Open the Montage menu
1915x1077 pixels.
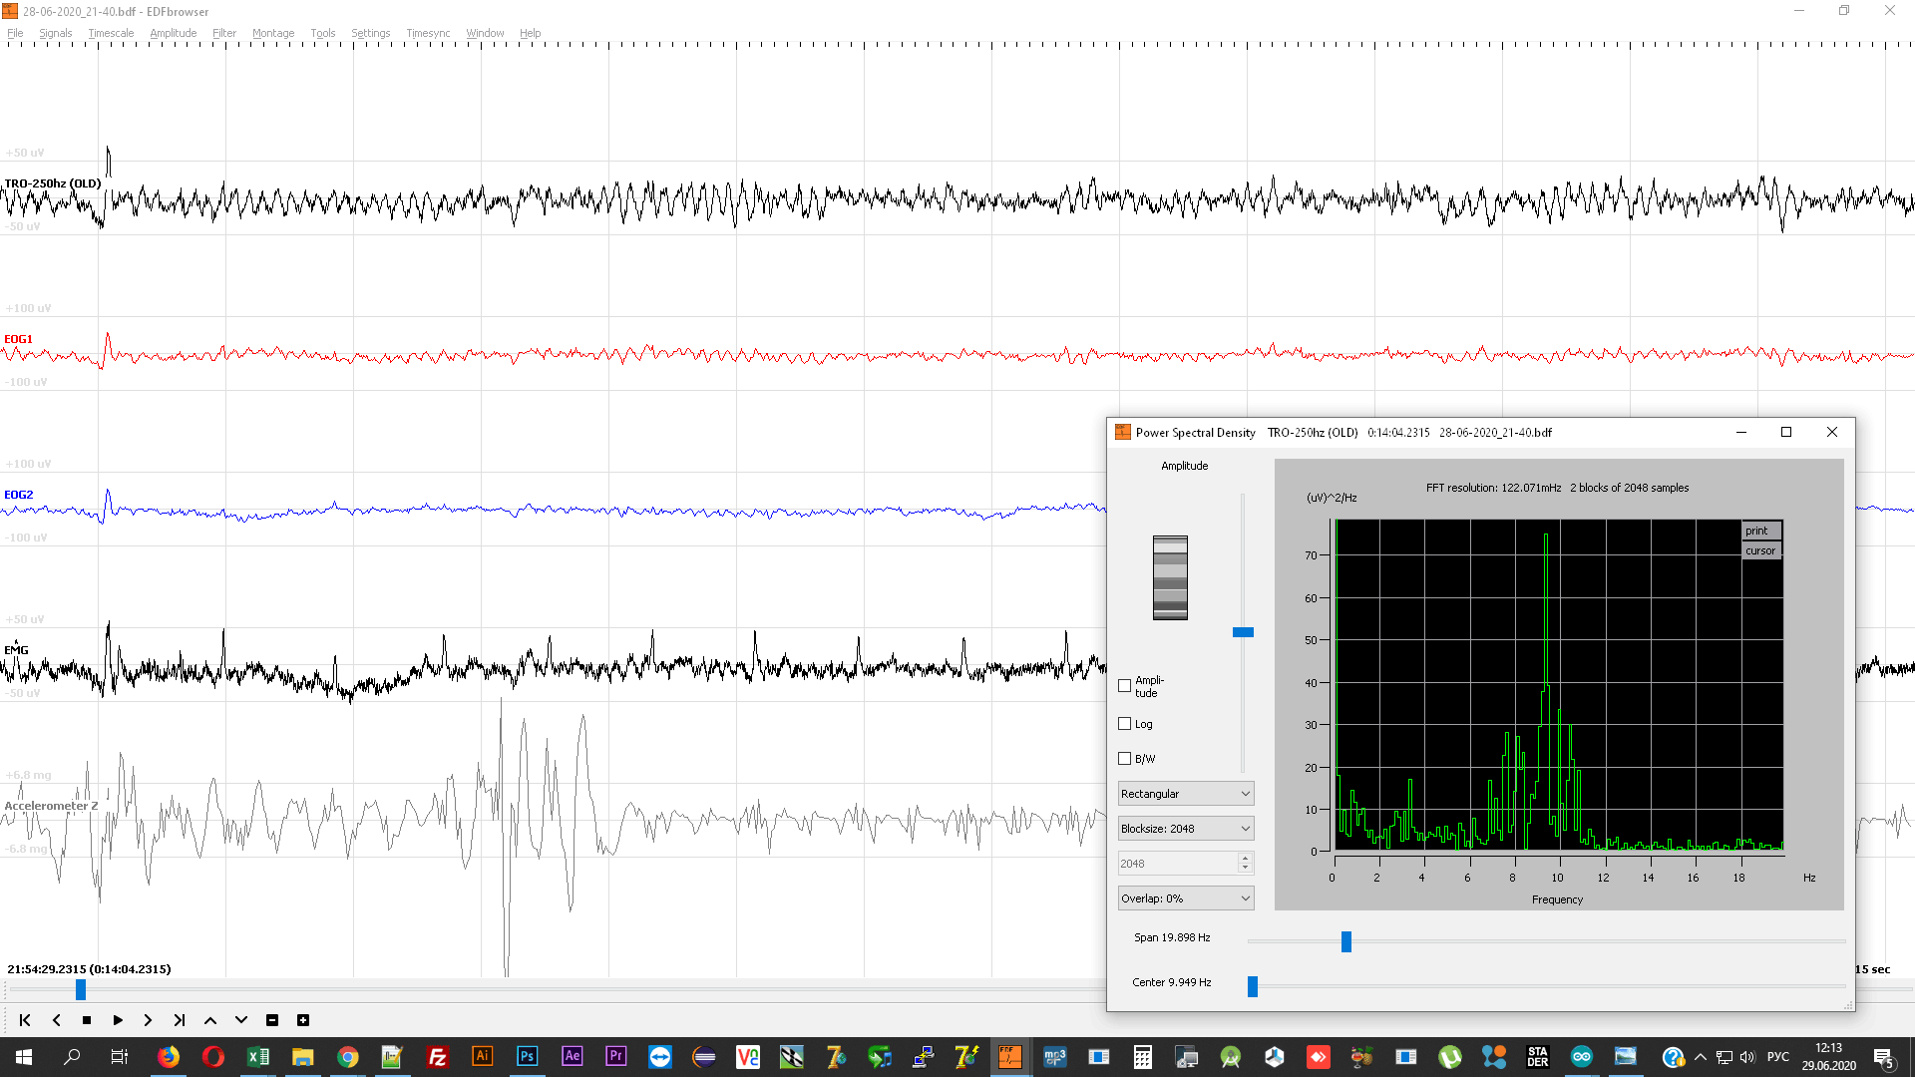[x=273, y=33]
